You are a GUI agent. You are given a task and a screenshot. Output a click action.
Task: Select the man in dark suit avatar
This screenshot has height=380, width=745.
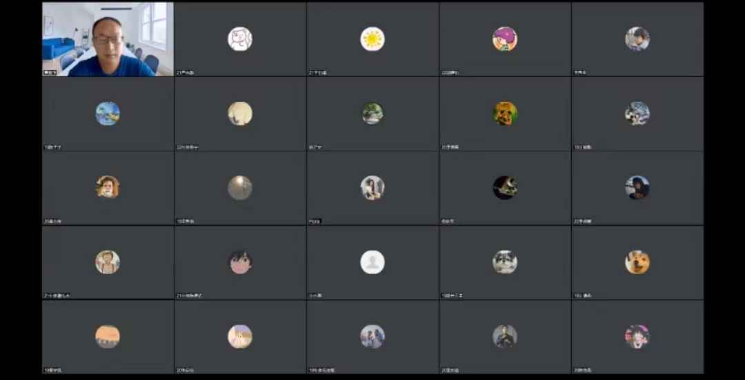pos(504,337)
